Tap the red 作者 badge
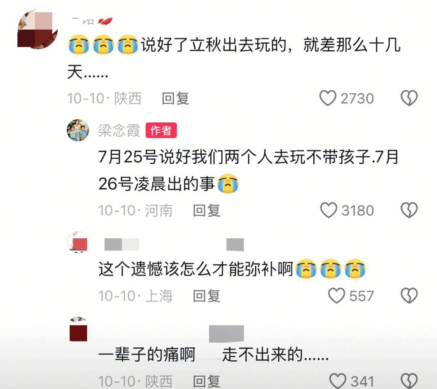This screenshot has height=389, width=437. [161, 130]
